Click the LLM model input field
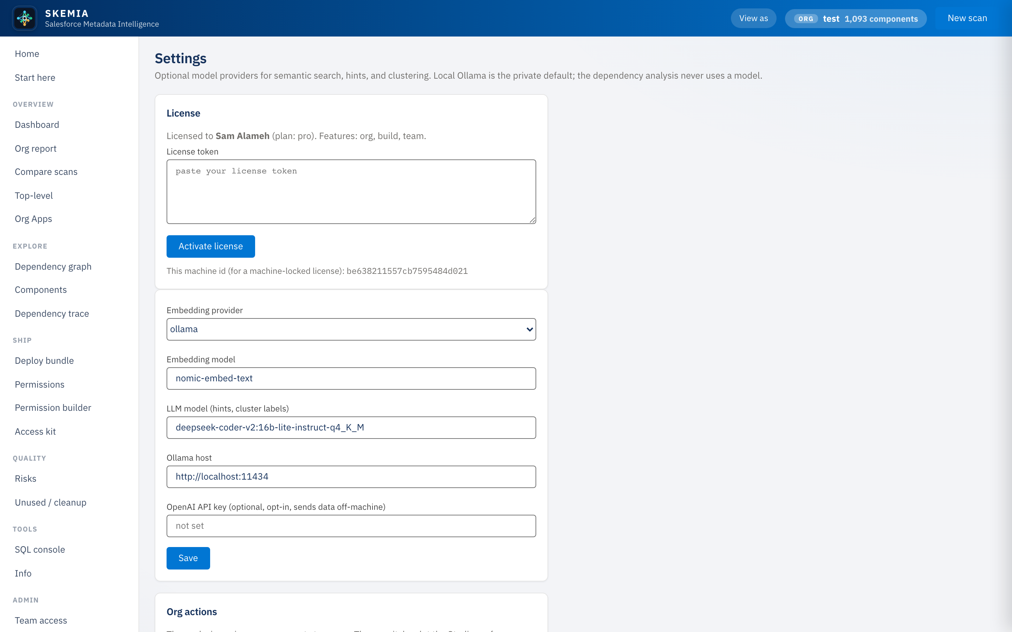This screenshot has height=632, width=1012. [x=351, y=428]
